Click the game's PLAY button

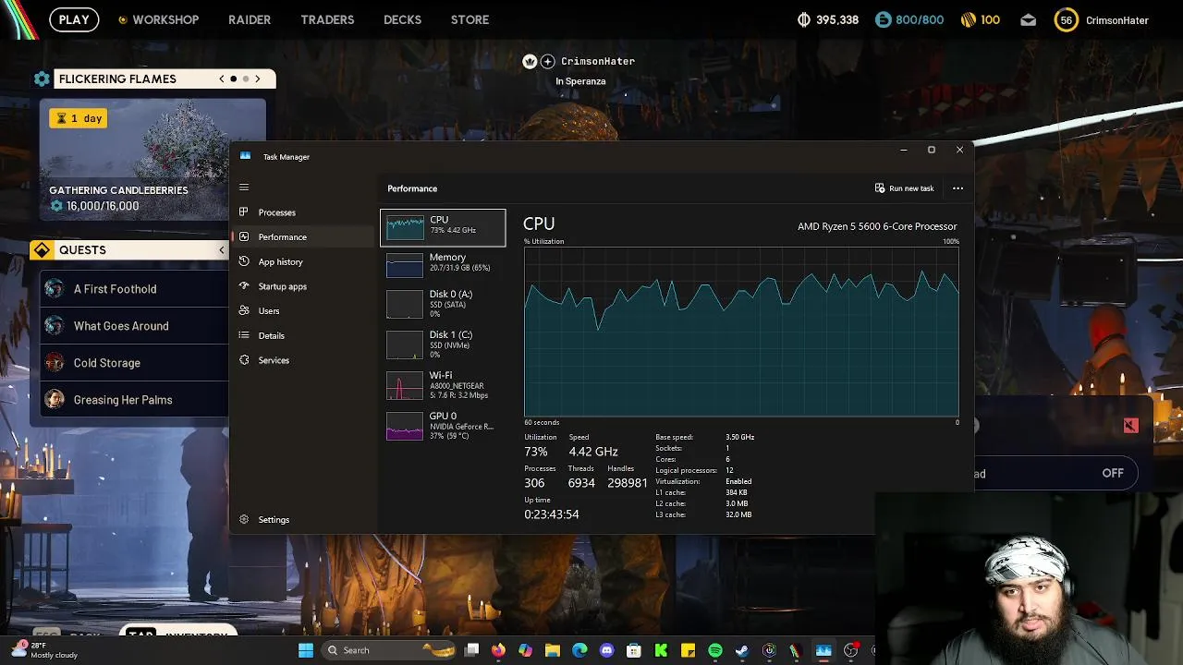pos(74,19)
